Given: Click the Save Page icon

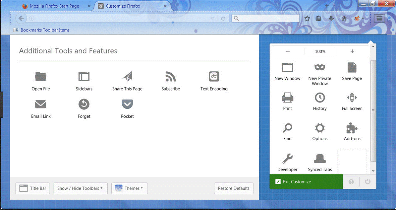Looking at the screenshot, I should coord(352,68).
